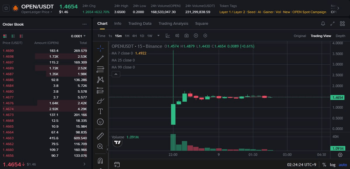Open price alert bell icon

coord(323,24)
